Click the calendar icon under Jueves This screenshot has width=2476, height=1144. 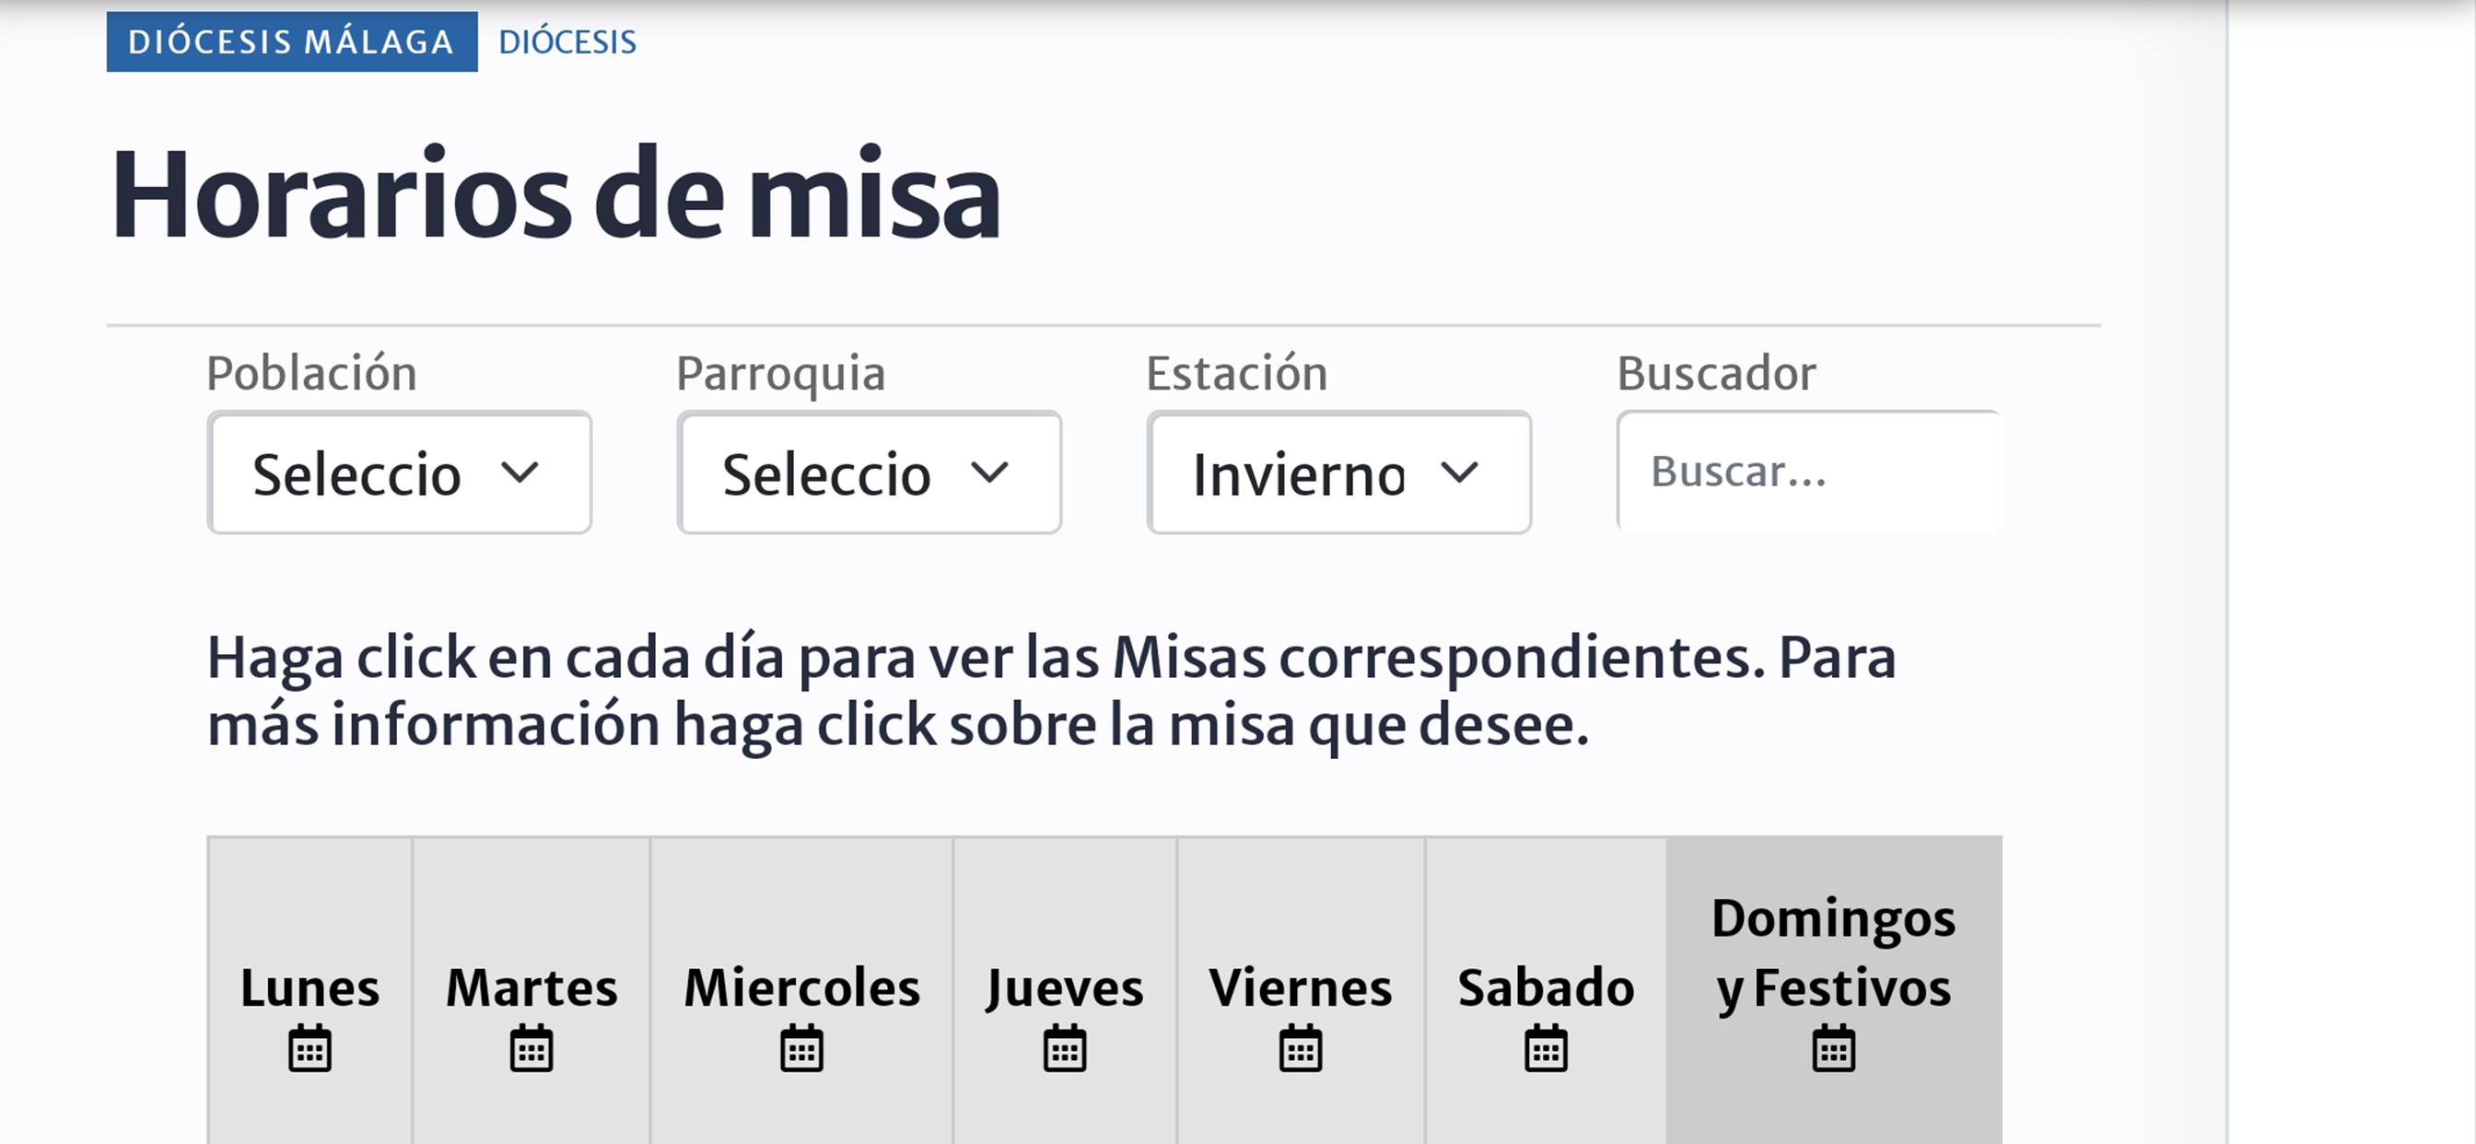click(x=1065, y=1048)
